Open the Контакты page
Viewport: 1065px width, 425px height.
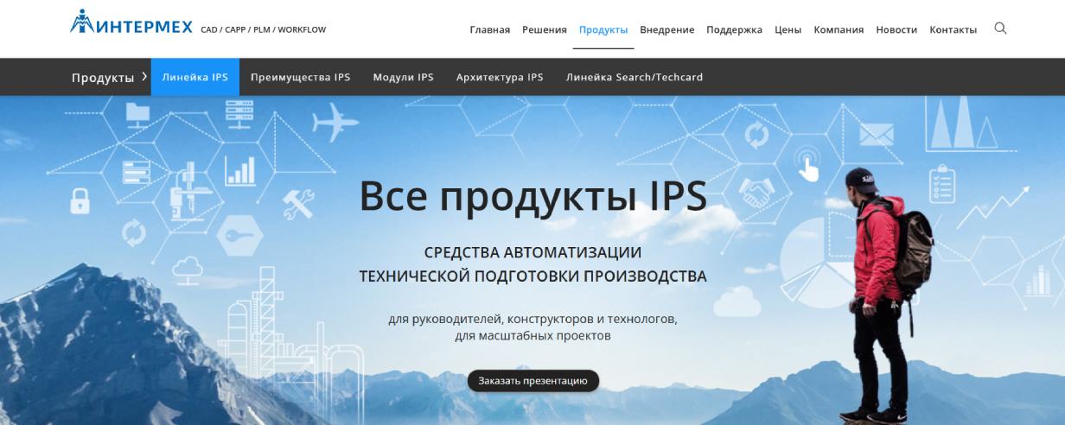click(953, 29)
